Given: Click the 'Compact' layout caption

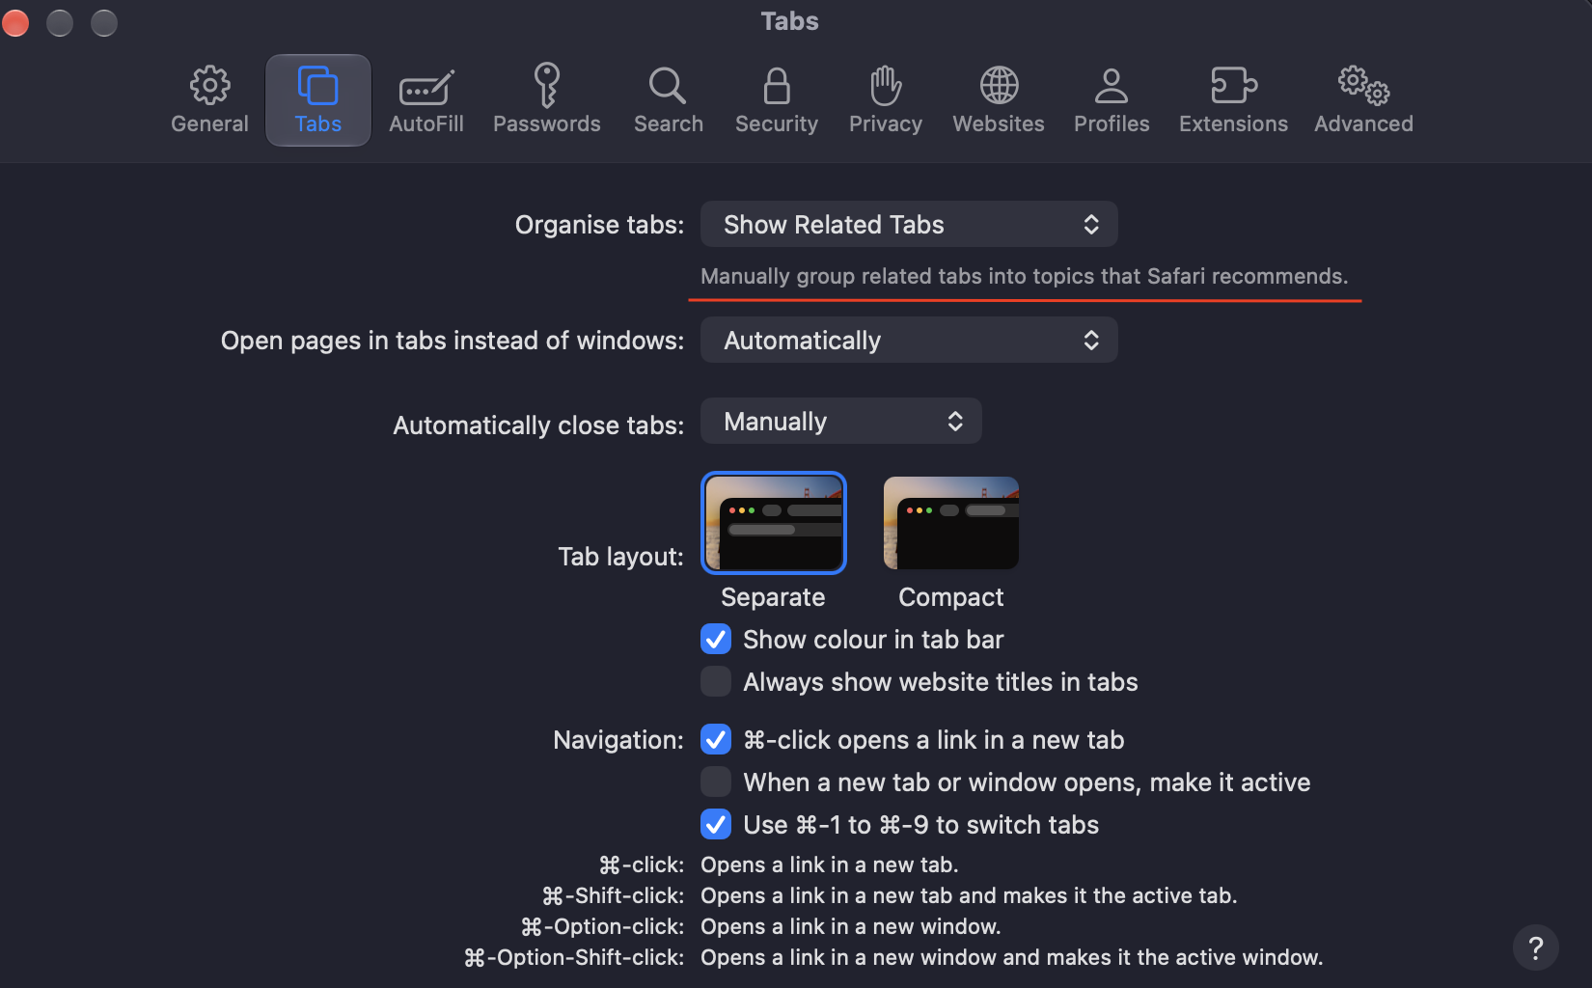Looking at the screenshot, I should (x=951, y=597).
